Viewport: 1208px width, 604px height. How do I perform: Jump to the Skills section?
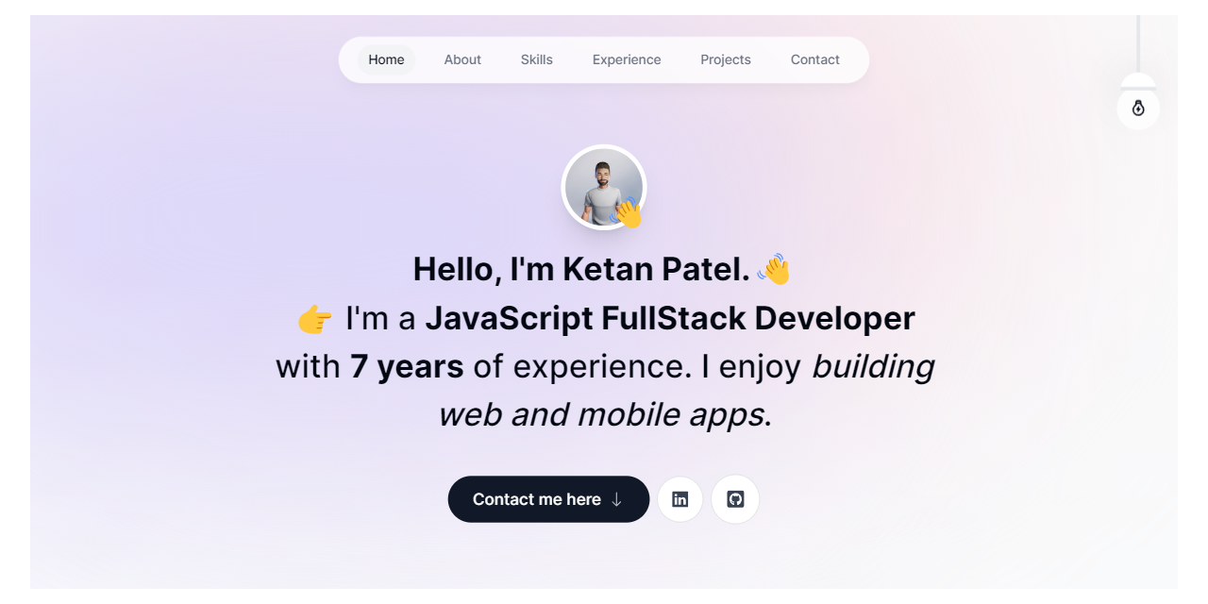tap(536, 59)
